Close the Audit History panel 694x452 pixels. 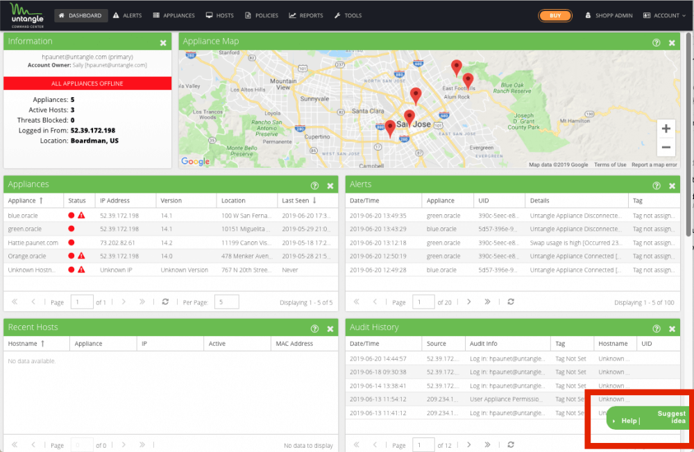point(672,329)
